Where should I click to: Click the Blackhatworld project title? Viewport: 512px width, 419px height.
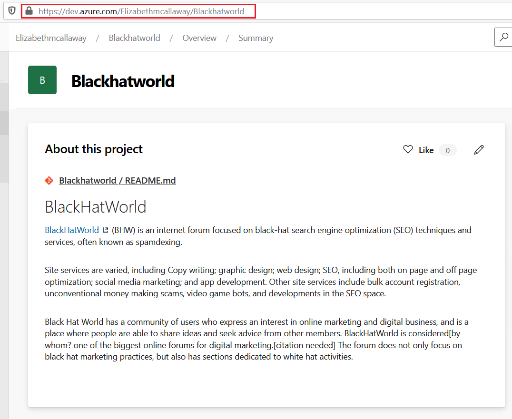pyautogui.click(x=123, y=81)
